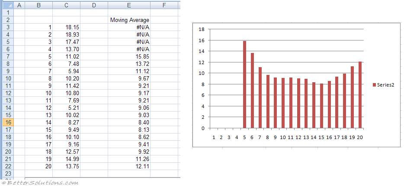Select column D header
The height and width of the screenshot is (186, 404).
tap(94, 6)
